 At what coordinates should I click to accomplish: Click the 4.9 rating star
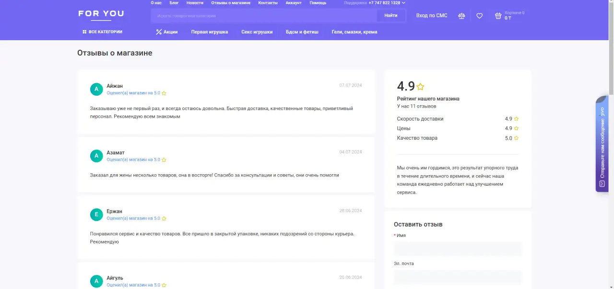pyautogui.click(x=421, y=86)
